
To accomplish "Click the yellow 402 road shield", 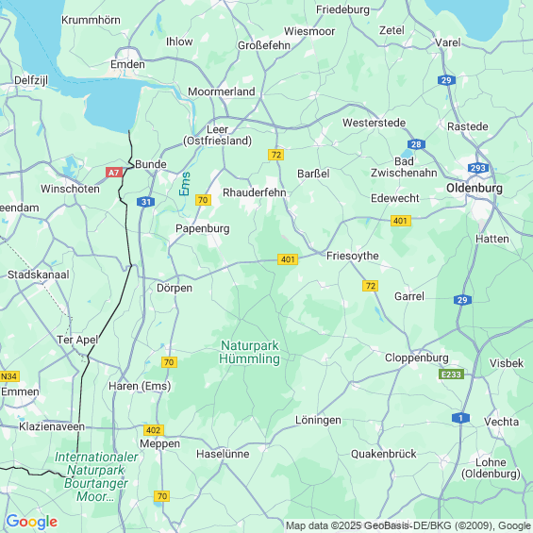I will pyautogui.click(x=154, y=430).
